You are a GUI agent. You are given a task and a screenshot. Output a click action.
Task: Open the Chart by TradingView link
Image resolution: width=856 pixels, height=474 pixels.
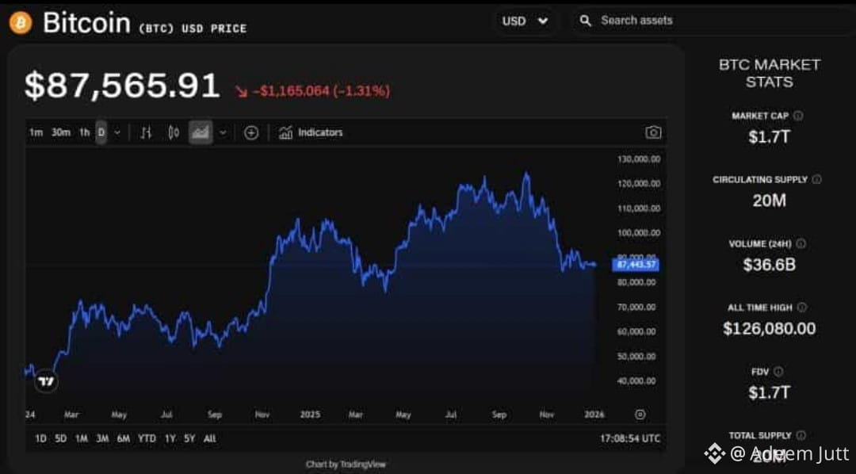(346, 464)
